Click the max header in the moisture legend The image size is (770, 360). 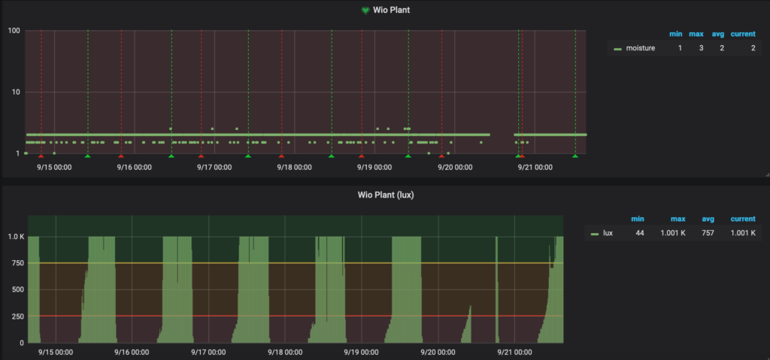coord(696,34)
